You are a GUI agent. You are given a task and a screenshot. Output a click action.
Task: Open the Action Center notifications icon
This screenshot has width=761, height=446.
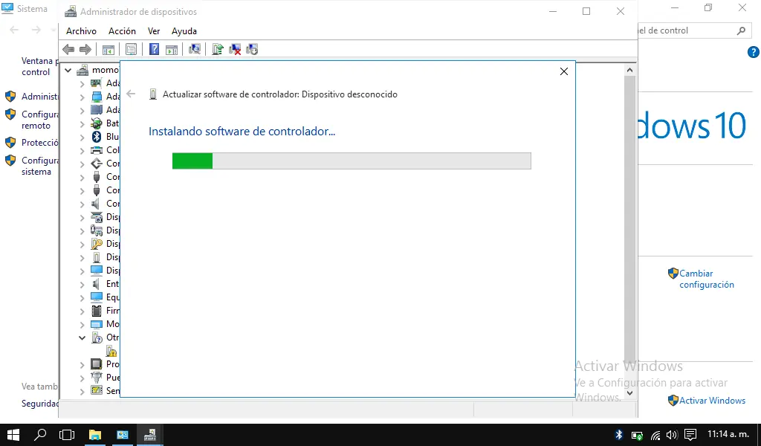[x=690, y=435]
